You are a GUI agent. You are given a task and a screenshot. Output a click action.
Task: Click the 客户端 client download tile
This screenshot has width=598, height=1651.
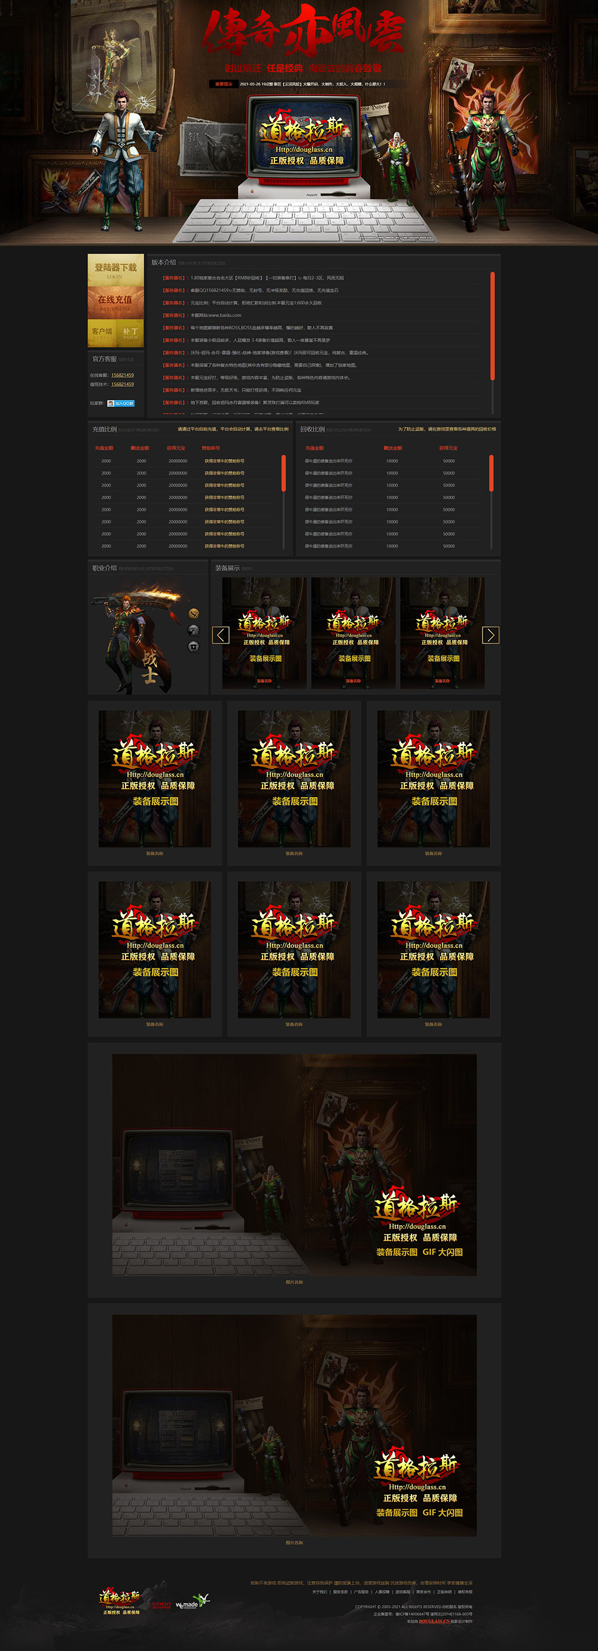101,333
